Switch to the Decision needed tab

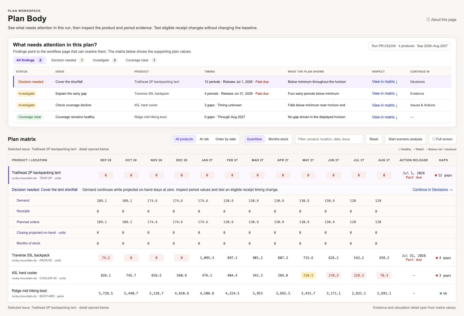point(68,60)
